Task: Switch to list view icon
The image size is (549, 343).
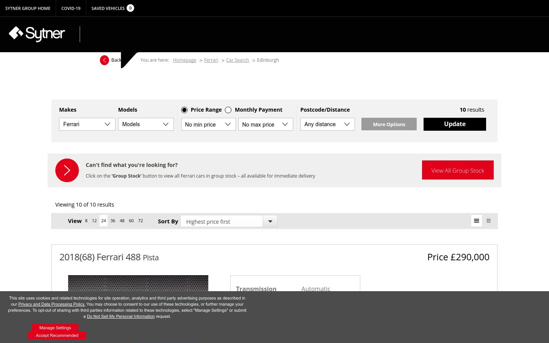Action: pos(477,221)
